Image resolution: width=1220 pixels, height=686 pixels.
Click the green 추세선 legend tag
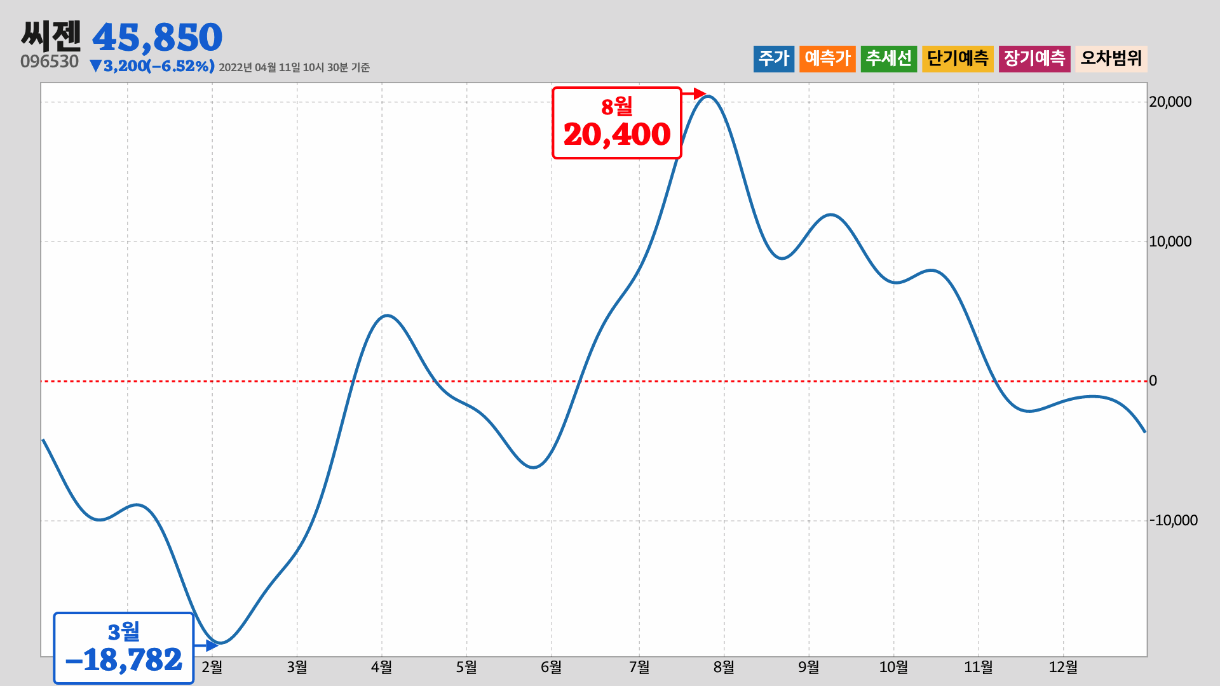[888, 59]
